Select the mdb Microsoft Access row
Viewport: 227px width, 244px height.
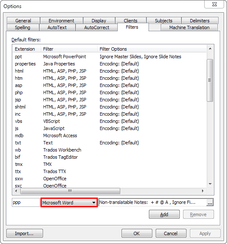(110, 136)
